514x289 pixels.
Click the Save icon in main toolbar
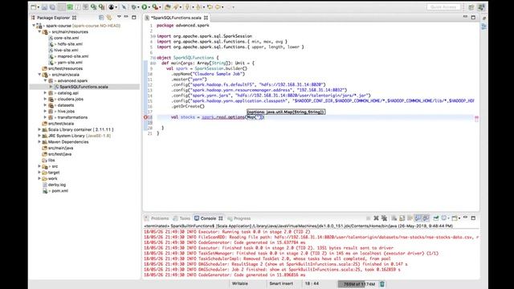point(44,7)
